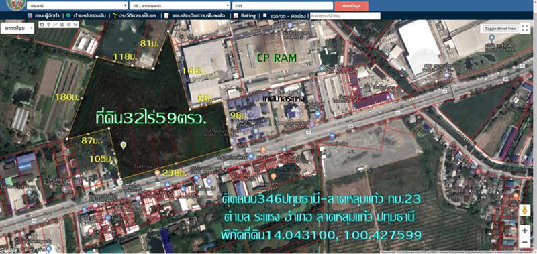Image resolution: width=537 pixels, height=254 pixels.
Task: Open the district office dropdown
Action: pyautogui.click(x=180, y=6)
